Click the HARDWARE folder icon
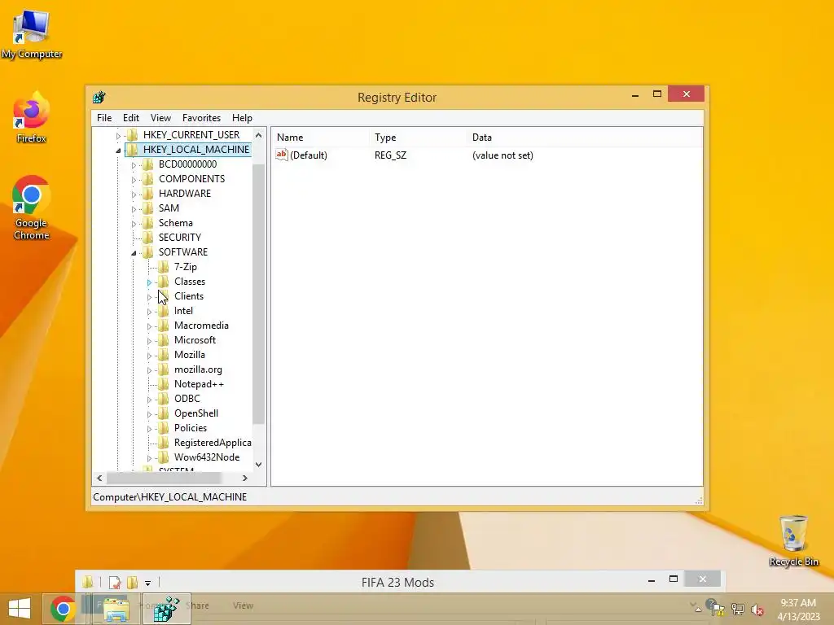The image size is (834, 625). point(148,193)
